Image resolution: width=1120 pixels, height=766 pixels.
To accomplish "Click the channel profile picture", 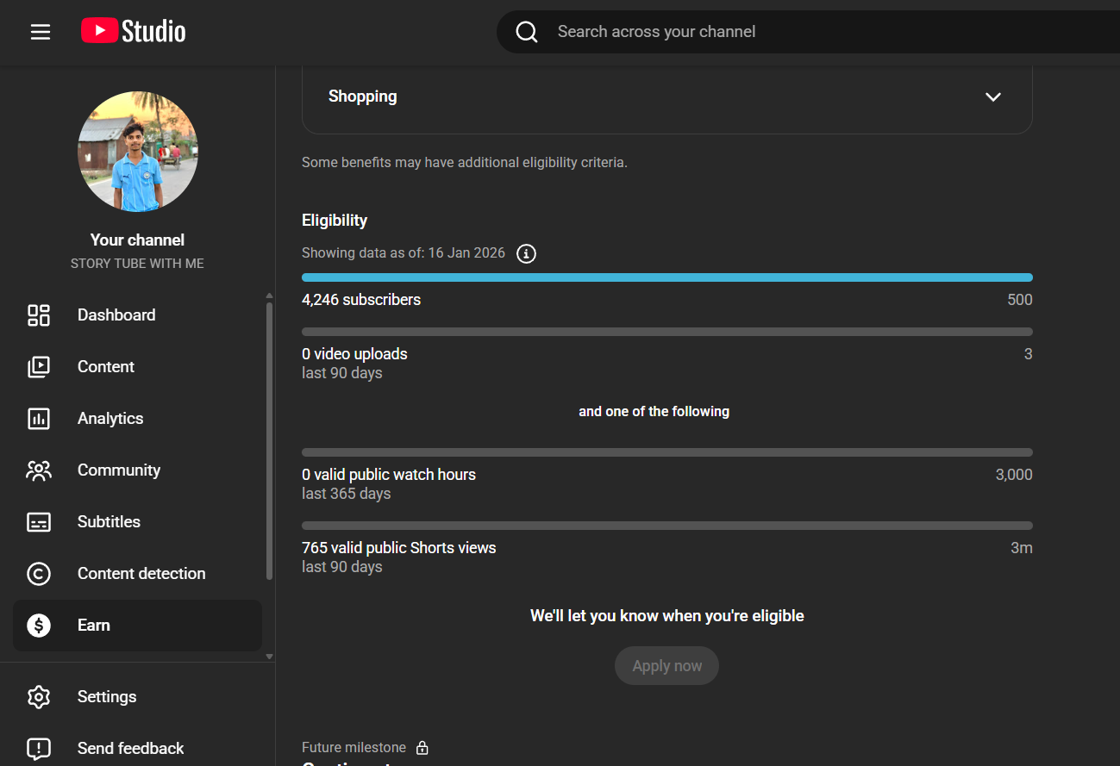I will (138, 152).
